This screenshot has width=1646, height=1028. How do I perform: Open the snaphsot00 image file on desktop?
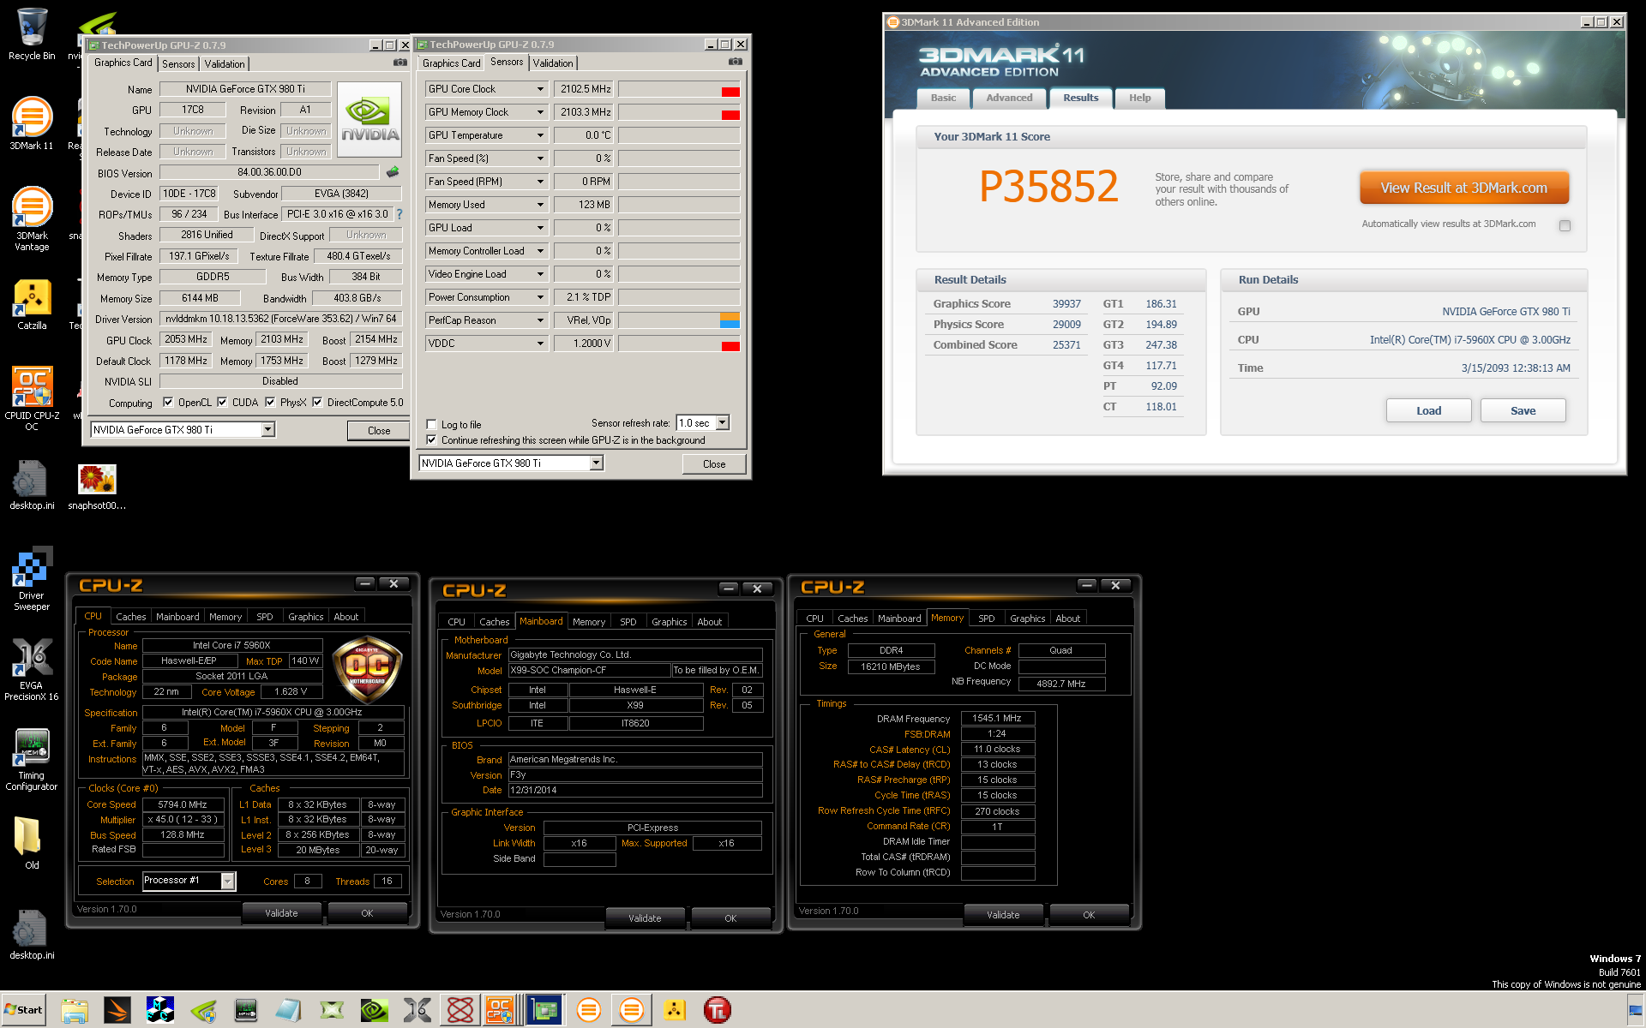pyautogui.click(x=97, y=486)
